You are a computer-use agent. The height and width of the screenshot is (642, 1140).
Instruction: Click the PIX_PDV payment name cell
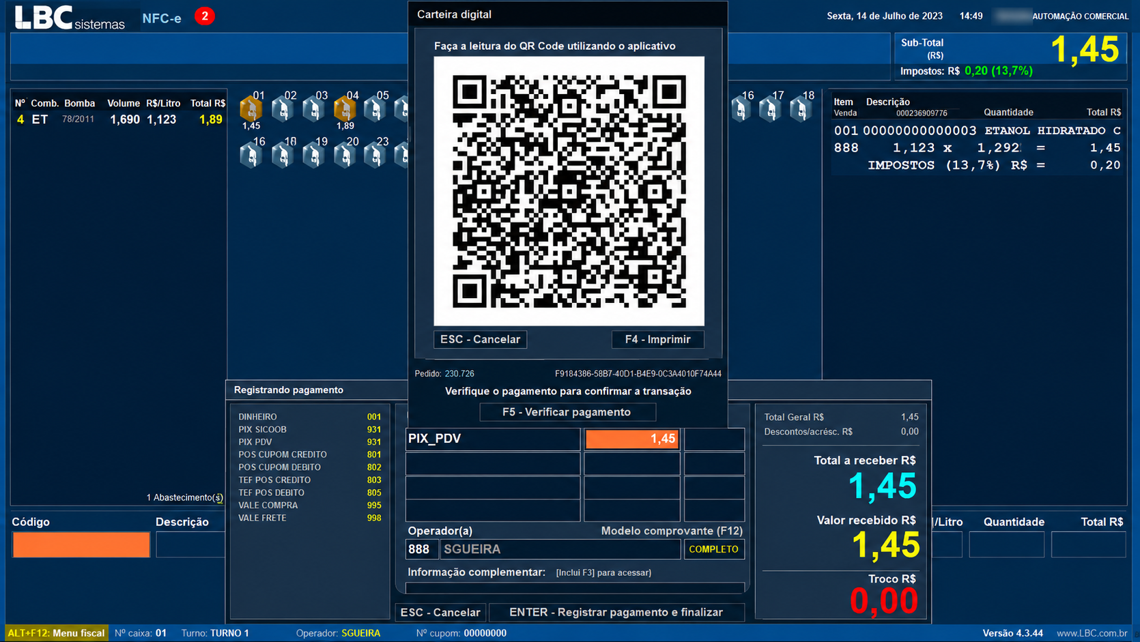[493, 439]
